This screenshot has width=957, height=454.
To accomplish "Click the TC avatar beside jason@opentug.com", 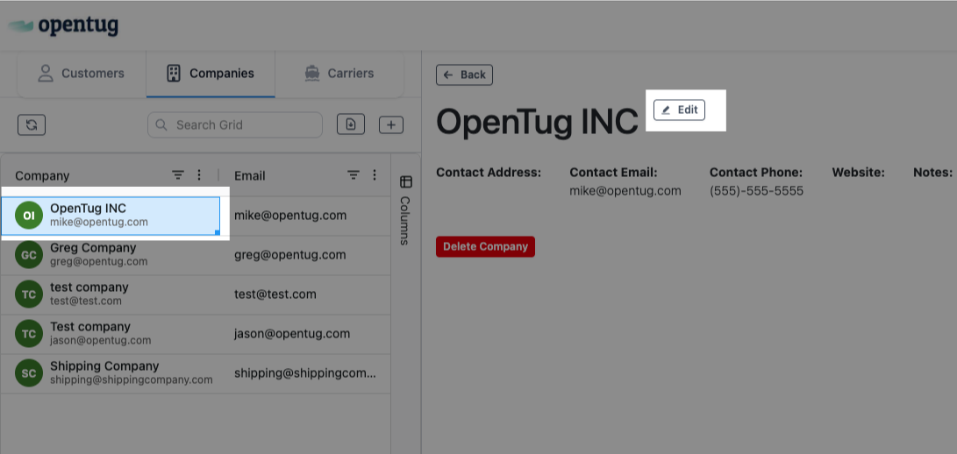I will pos(29,334).
